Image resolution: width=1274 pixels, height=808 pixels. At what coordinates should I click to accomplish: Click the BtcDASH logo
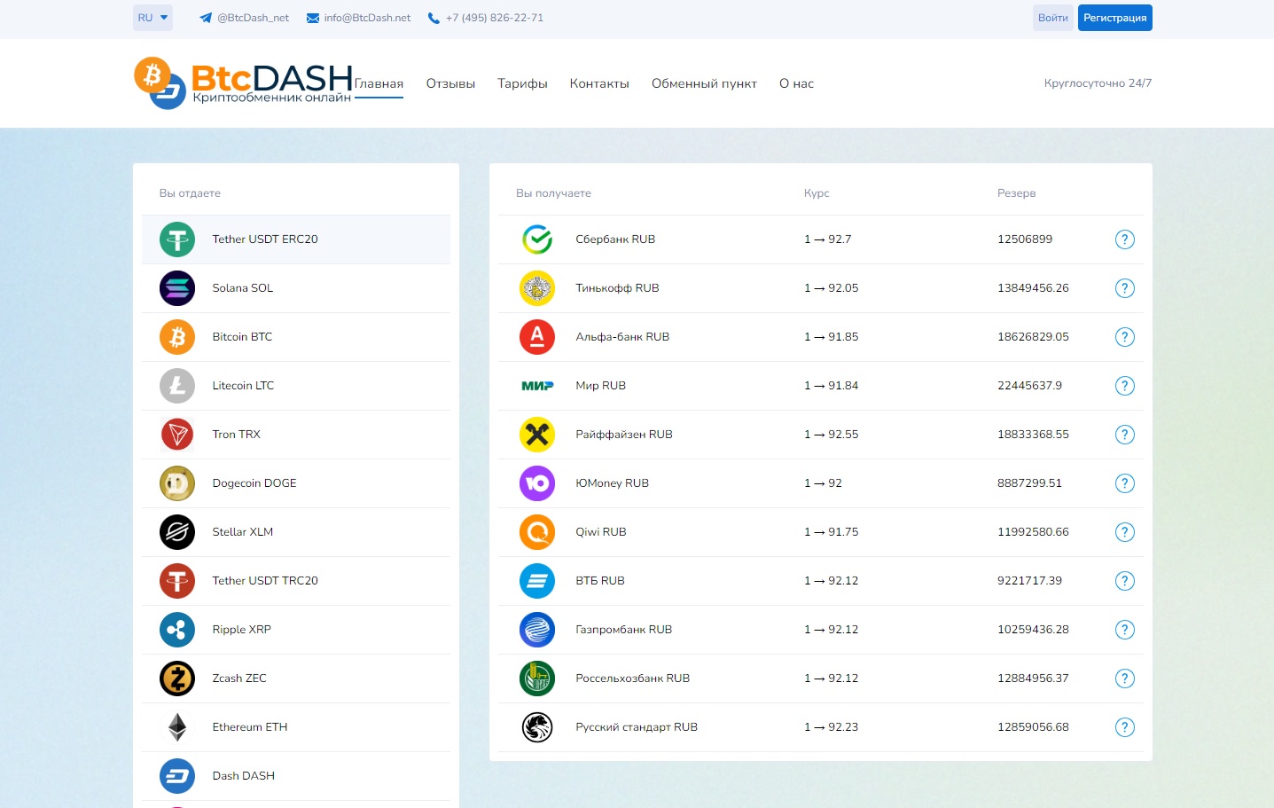(243, 83)
